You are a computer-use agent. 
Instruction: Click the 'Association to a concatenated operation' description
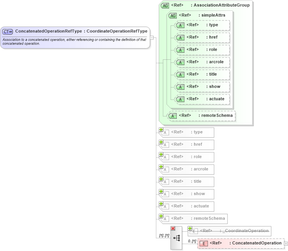74,42
